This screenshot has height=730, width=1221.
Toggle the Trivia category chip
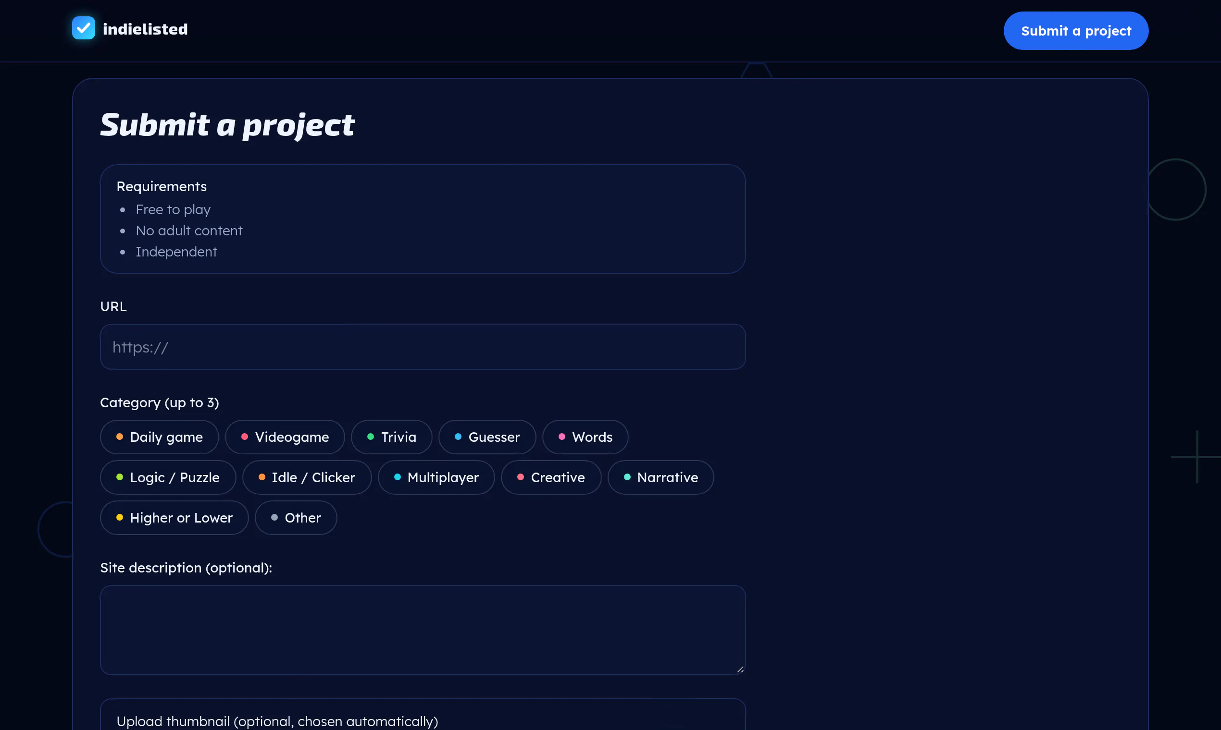tap(391, 437)
